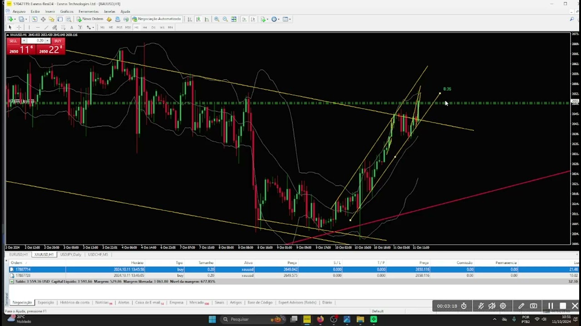Image resolution: width=581 pixels, height=326 pixels.
Task: Pick the vertical line drawing tool
Action: tap(29, 28)
